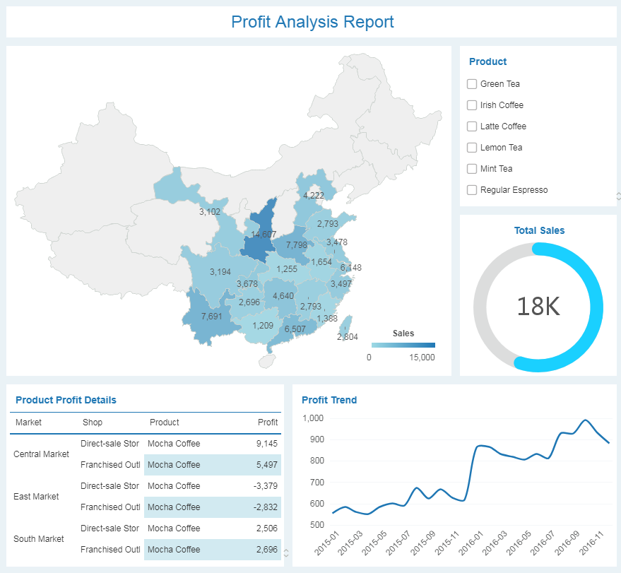The width and height of the screenshot is (621, 573).
Task: Click the Shop column header
Action: (x=92, y=423)
